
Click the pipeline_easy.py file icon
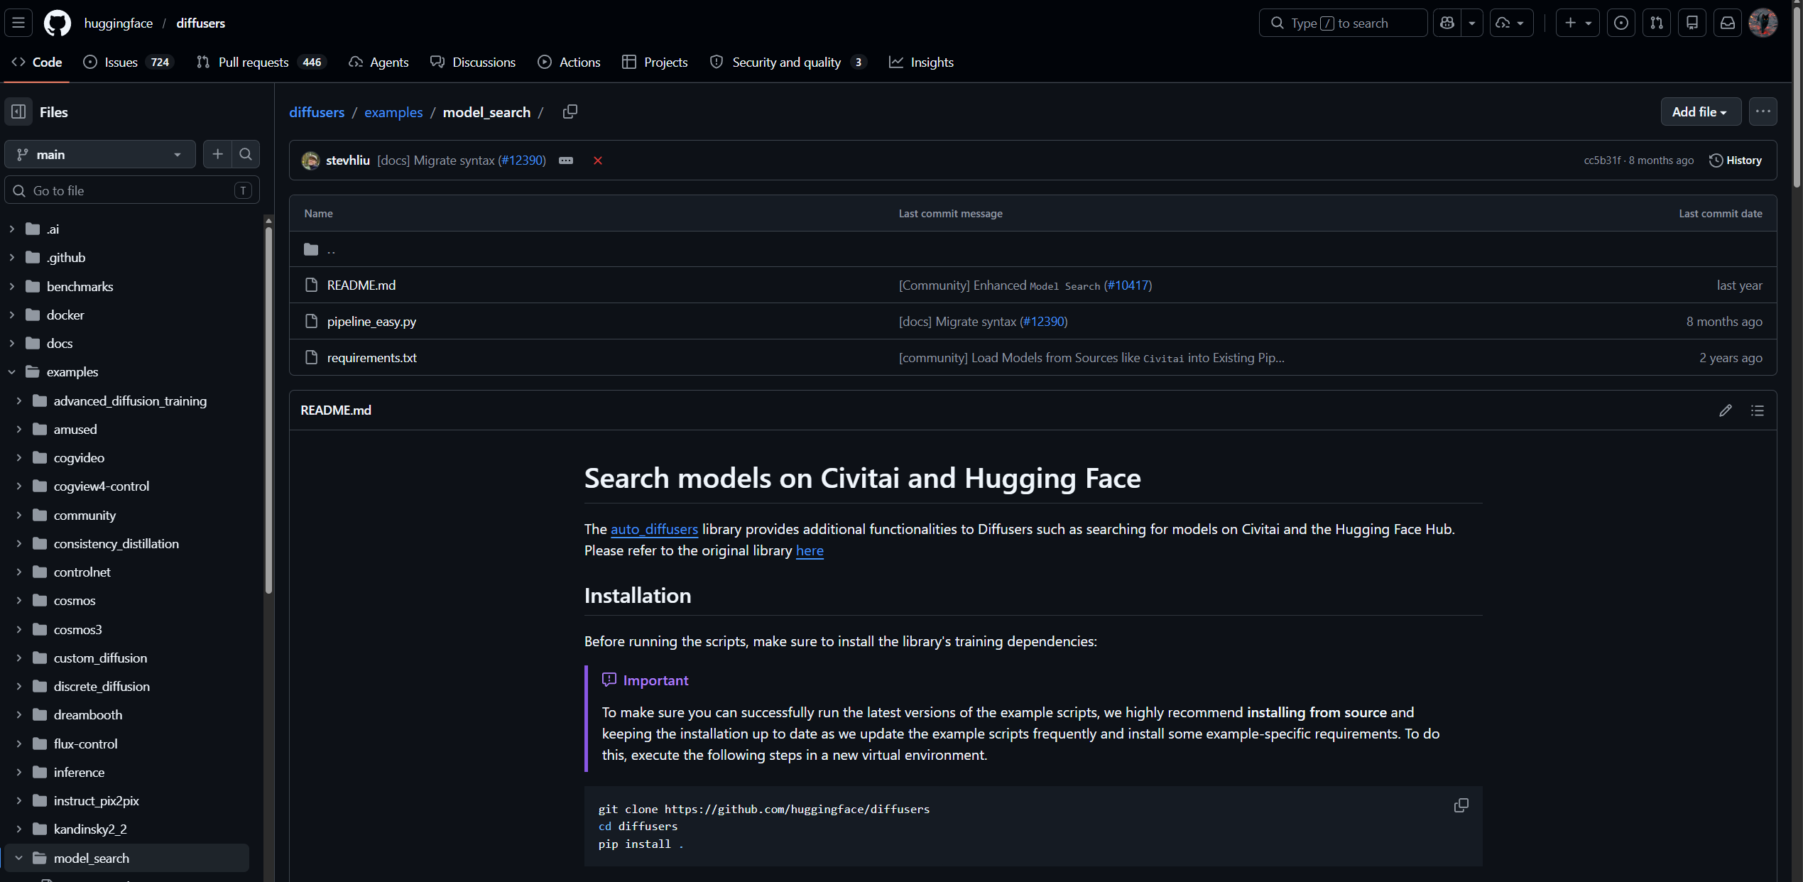click(x=311, y=321)
